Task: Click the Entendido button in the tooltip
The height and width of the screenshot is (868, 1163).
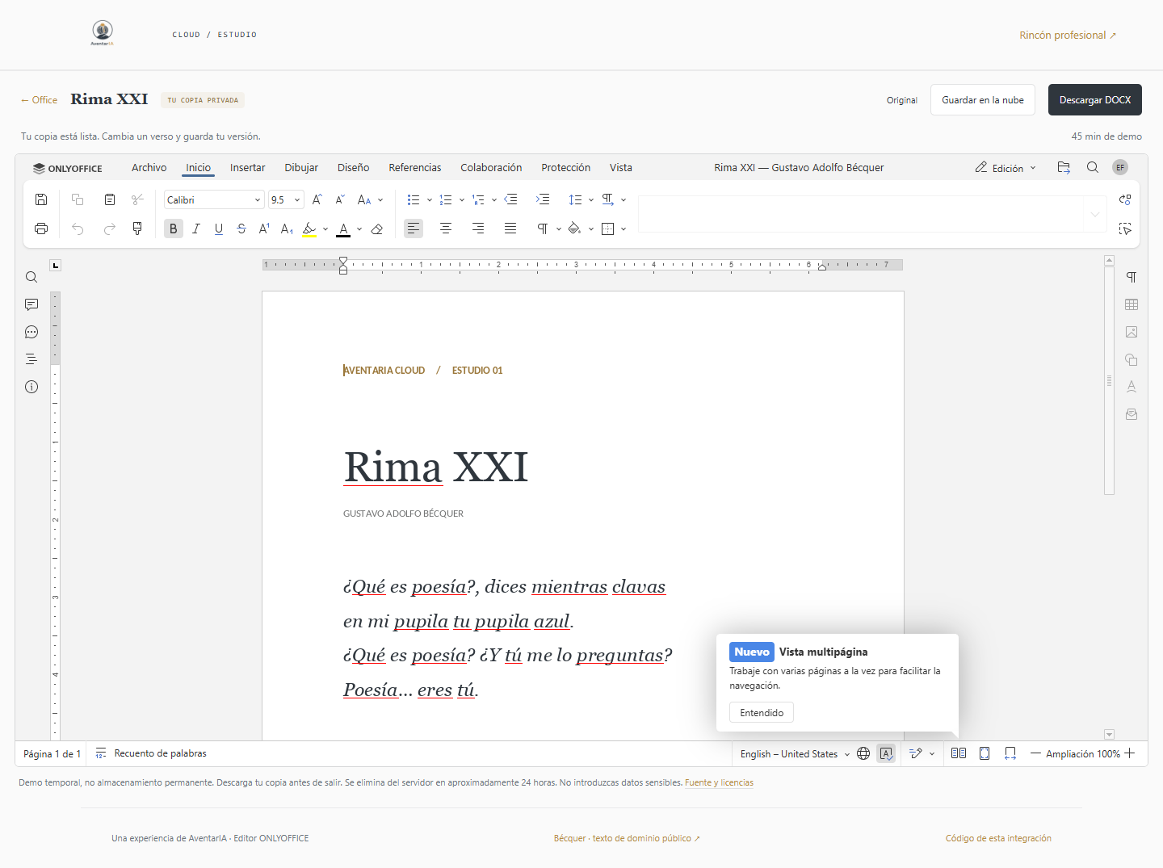Action: [762, 713]
